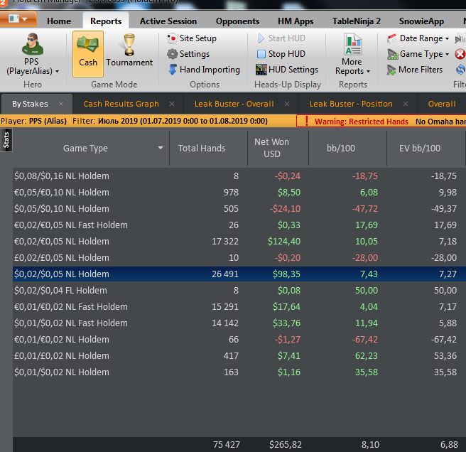Image resolution: width=466 pixels, height=452 pixels.
Task: Click the Filter date range text
Action: click(183, 121)
